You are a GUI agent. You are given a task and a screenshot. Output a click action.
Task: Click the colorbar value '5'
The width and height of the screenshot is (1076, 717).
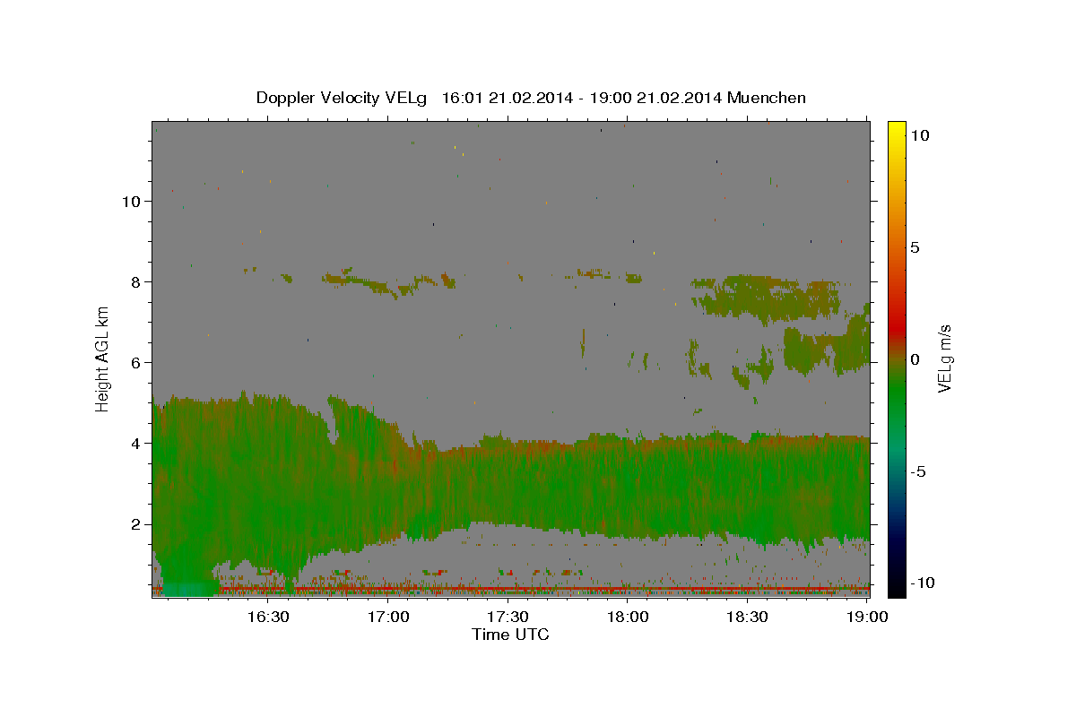click(915, 246)
